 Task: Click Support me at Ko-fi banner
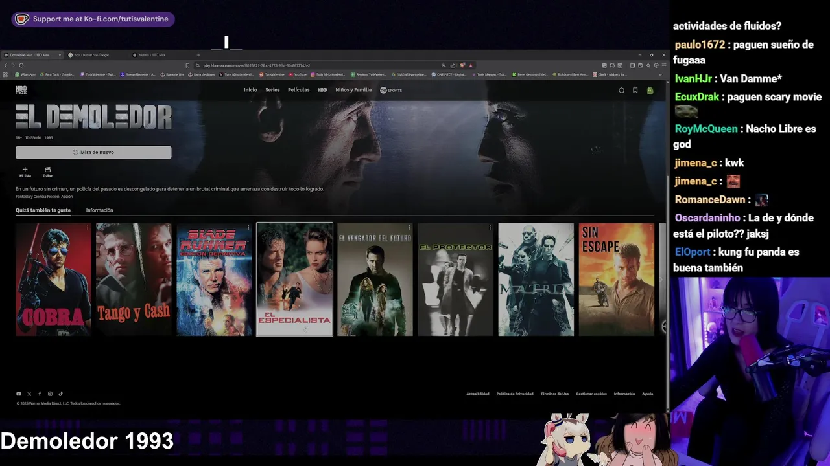[93, 19]
